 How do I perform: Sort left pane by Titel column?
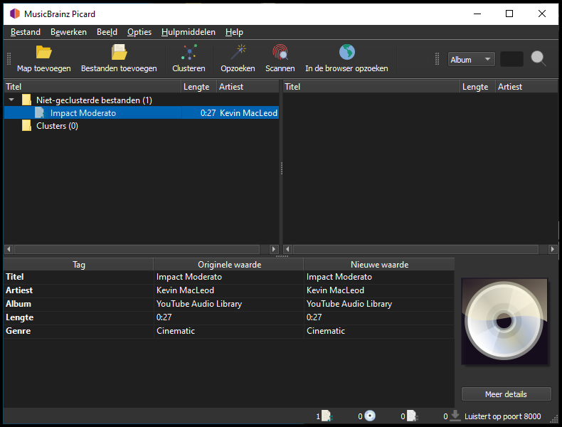click(x=92, y=87)
